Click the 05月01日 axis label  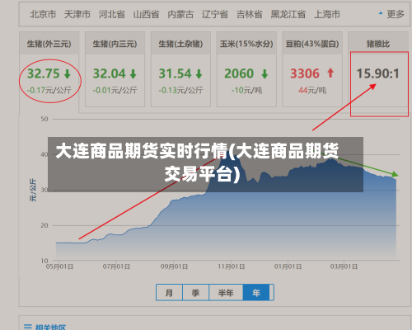[x=59, y=266]
